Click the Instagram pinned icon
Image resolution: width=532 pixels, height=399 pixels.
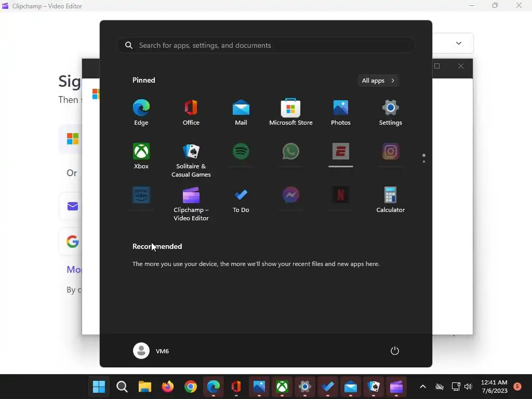(391, 151)
